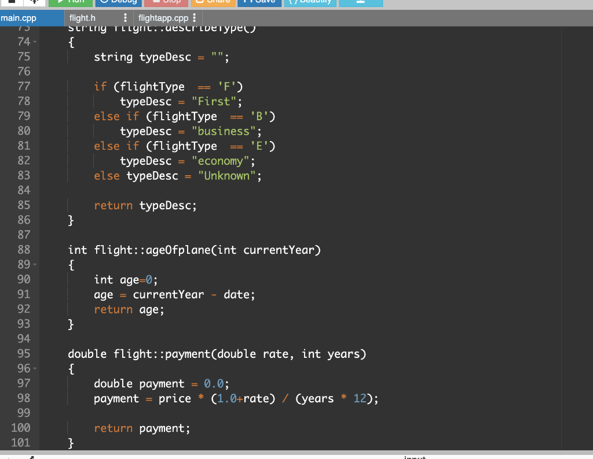Click line number 90 in the gutter
Image resolution: width=593 pixels, height=459 pixels.
point(24,279)
